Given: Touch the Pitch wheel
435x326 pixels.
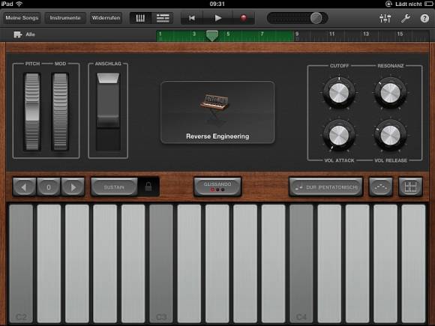Looking at the screenshot, I should point(32,112).
